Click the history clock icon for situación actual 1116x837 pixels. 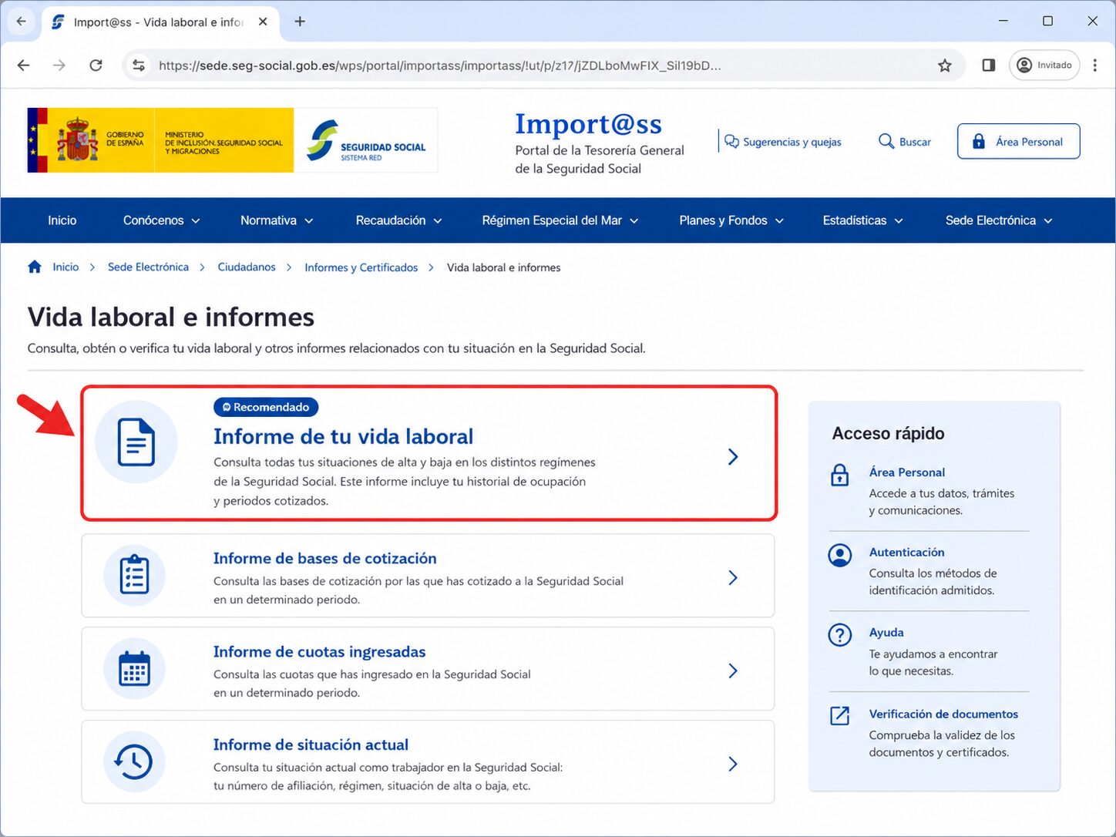coord(135,761)
